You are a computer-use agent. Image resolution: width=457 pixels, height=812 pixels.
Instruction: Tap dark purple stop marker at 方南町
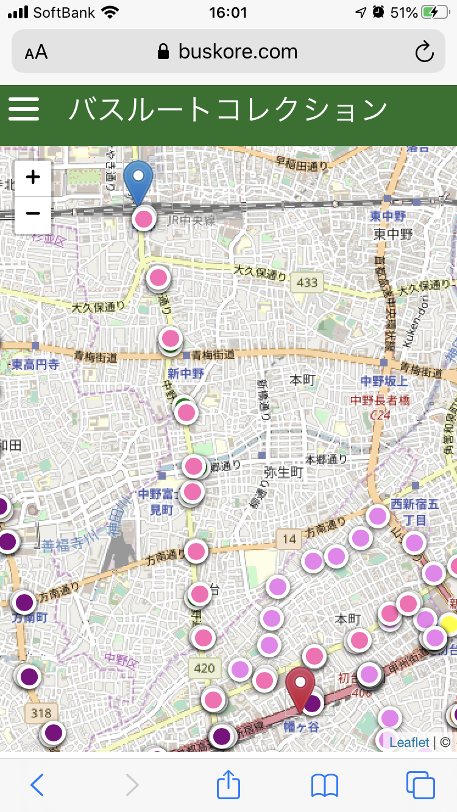point(24,603)
